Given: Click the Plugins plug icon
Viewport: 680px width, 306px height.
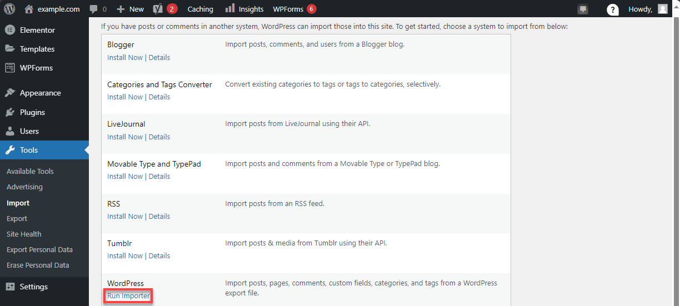Looking at the screenshot, I should 10,112.
